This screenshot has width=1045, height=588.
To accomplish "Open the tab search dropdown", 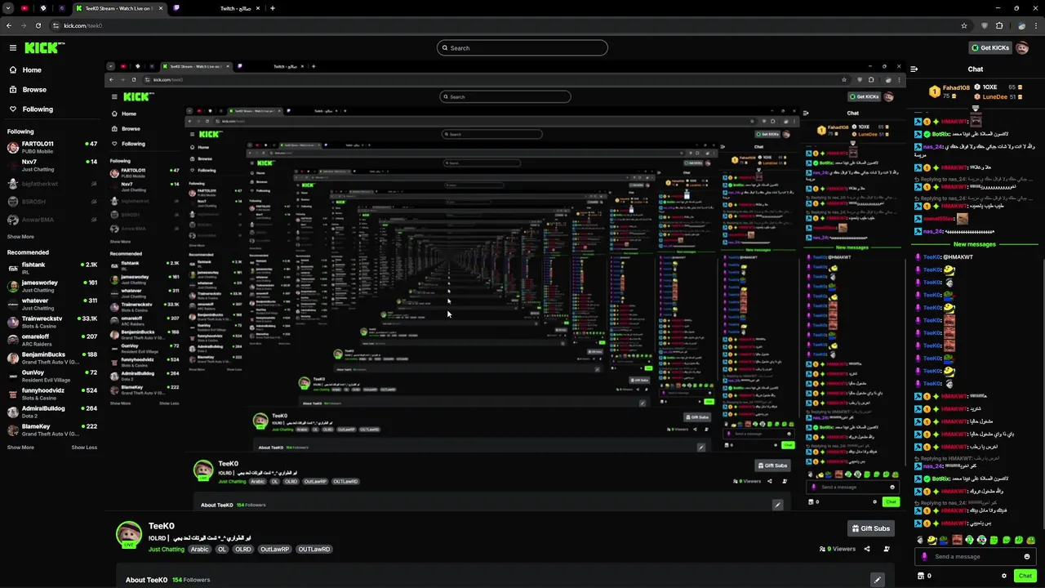I will click(8, 8).
